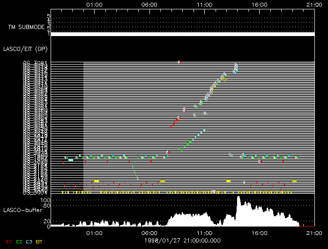Click the 16:00 label on the top time axis
This screenshot has height=249, width=328.
(x=260, y=5)
